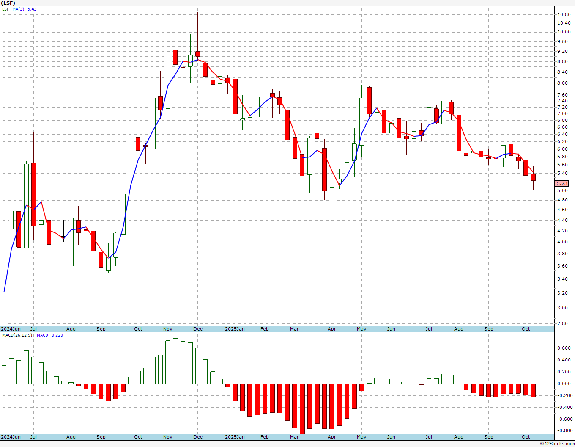Click 2024Jun on the MACD panel axis
This screenshot has height=447, width=575.
tap(11, 437)
